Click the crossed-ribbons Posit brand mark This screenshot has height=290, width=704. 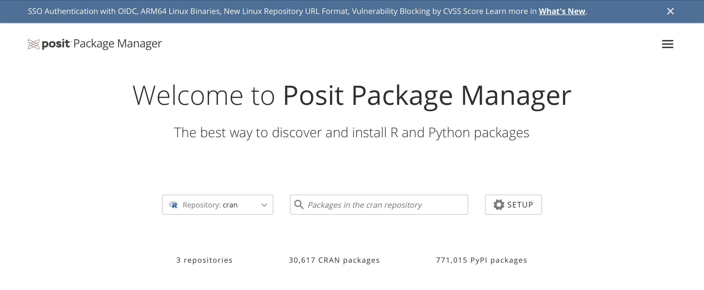click(x=34, y=44)
